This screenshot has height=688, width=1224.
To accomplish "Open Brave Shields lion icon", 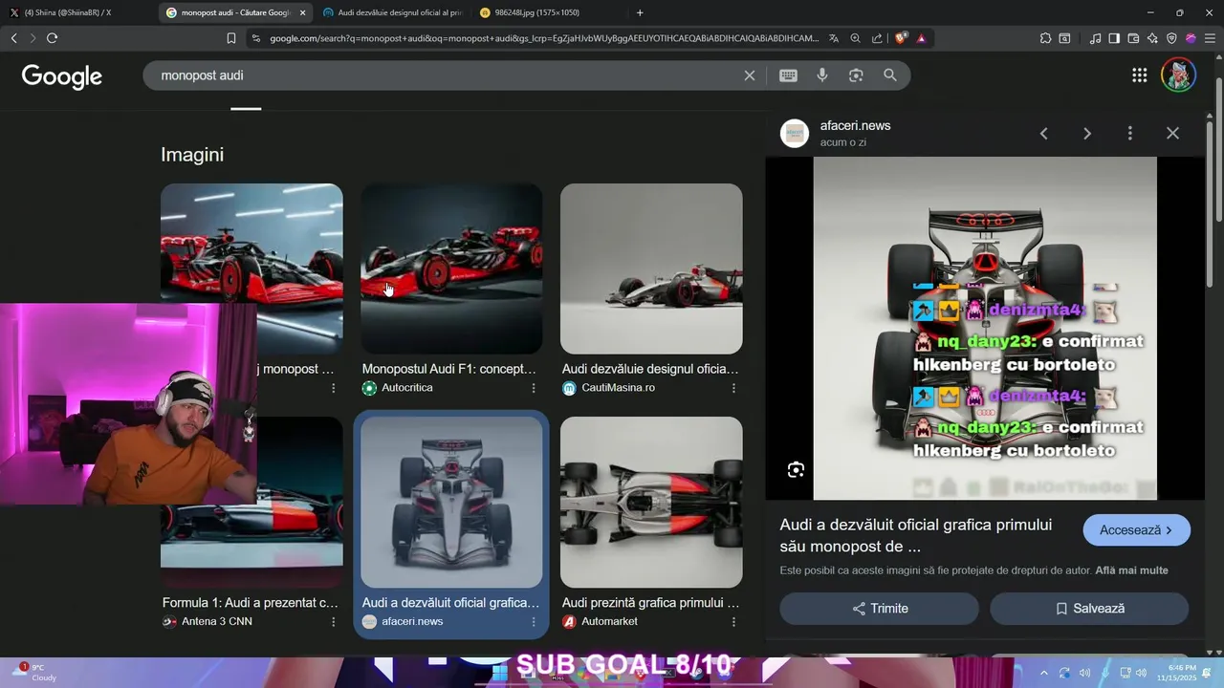I will click(901, 38).
